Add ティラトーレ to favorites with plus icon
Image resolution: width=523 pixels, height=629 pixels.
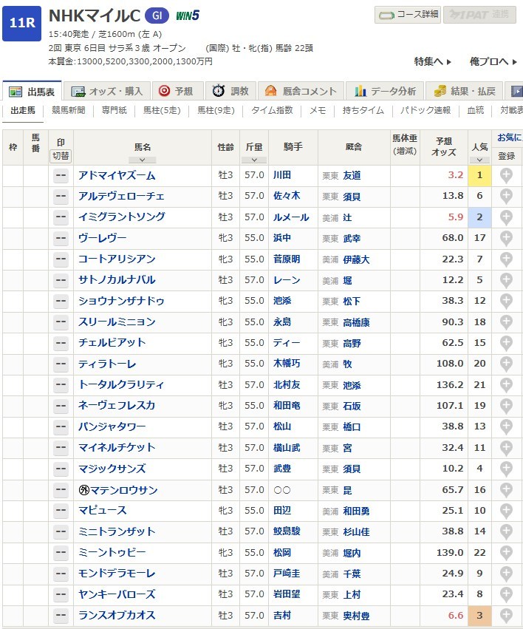506,364
